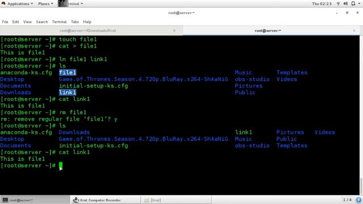Open the View menu

(x=27, y=22)
